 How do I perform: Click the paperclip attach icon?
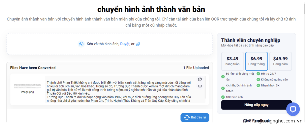[138, 44]
